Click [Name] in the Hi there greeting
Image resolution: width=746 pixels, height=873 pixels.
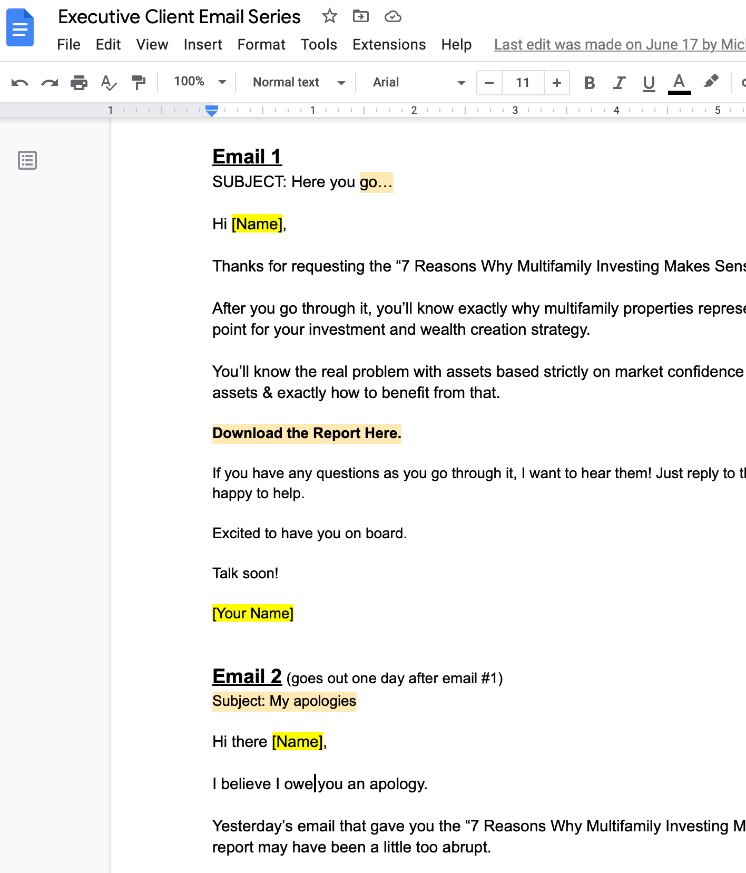[x=298, y=742]
